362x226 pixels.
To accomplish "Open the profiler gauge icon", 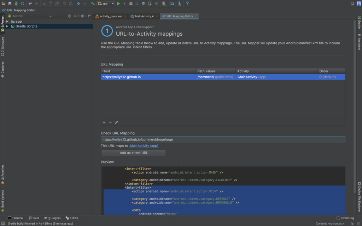I will click(x=144, y=4).
